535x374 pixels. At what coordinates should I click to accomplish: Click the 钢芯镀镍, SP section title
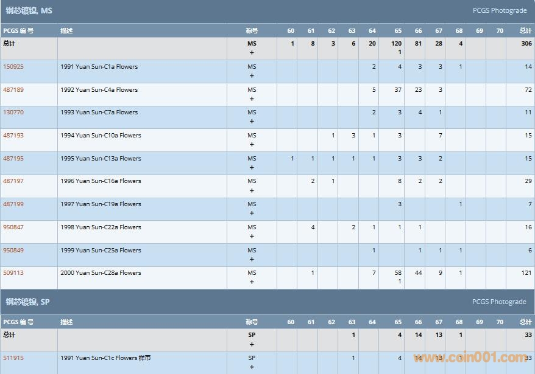click(x=28, y=302)
